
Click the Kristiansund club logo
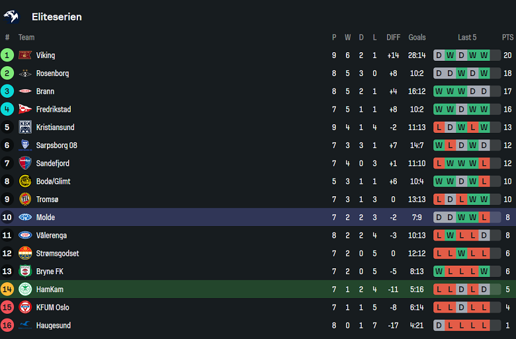pos(25,128)
